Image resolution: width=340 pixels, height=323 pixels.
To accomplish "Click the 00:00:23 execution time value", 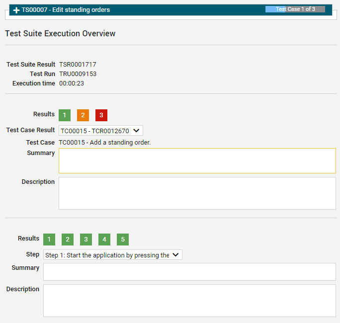I will (72, 83).
